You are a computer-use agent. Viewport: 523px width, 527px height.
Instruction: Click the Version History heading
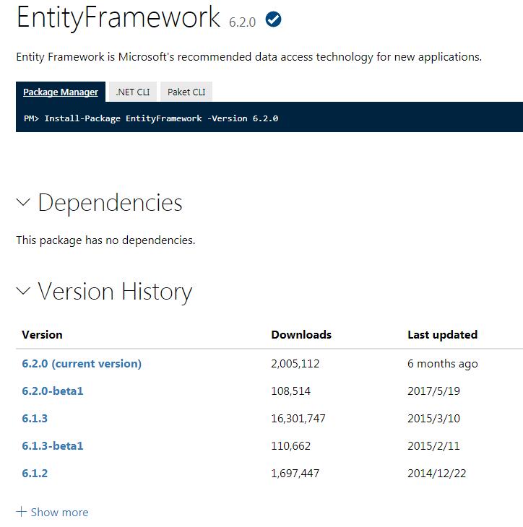[115, 292]
